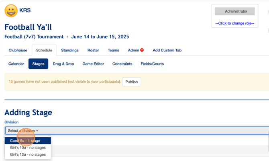Publish the unpublished games

click(x=132, y=82)
